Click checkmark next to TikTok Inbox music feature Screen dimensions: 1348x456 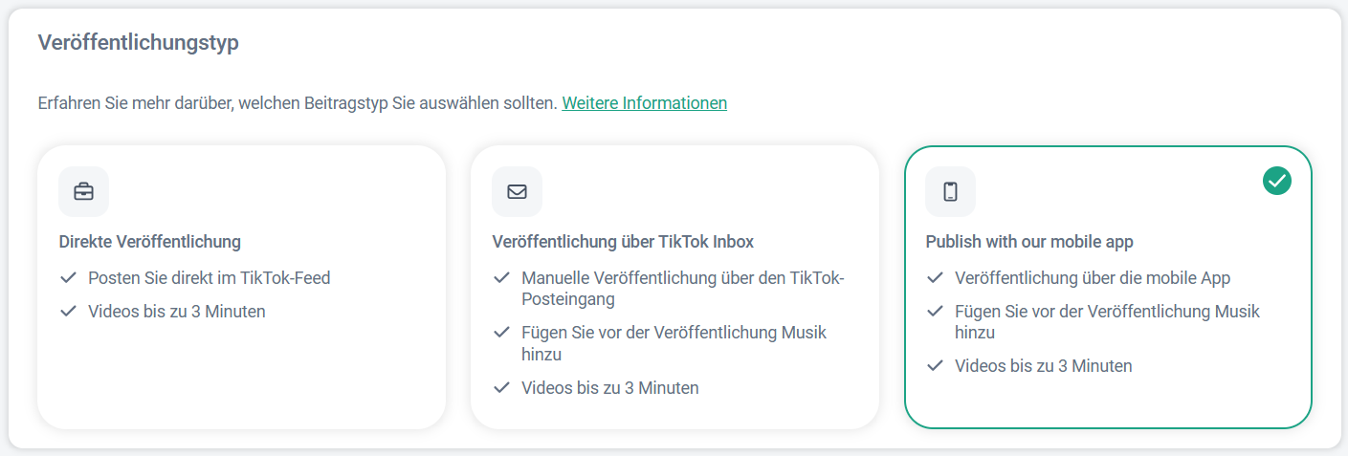coord(501,333)
